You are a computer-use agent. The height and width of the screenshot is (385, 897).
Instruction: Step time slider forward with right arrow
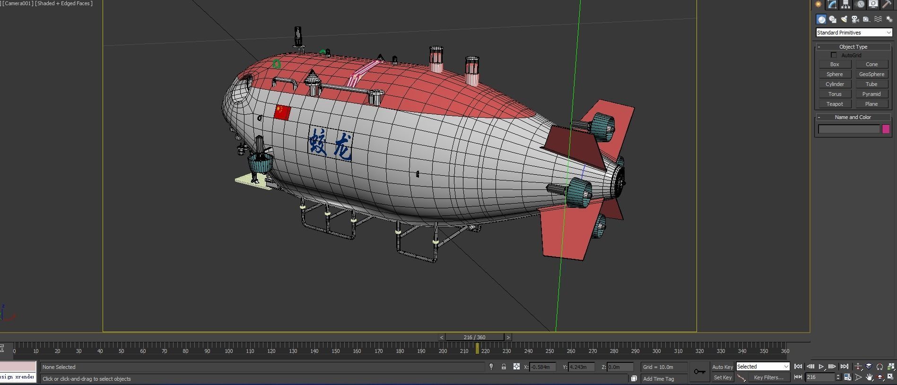[508, 337]
